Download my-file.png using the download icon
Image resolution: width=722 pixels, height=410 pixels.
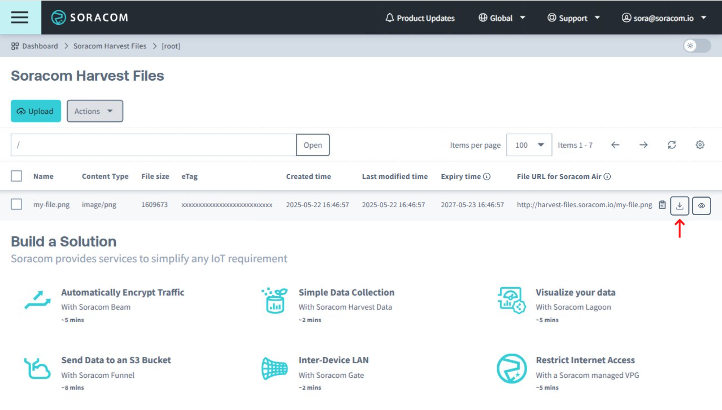(679, 206)
